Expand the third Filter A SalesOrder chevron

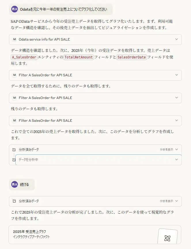point(177,120)
